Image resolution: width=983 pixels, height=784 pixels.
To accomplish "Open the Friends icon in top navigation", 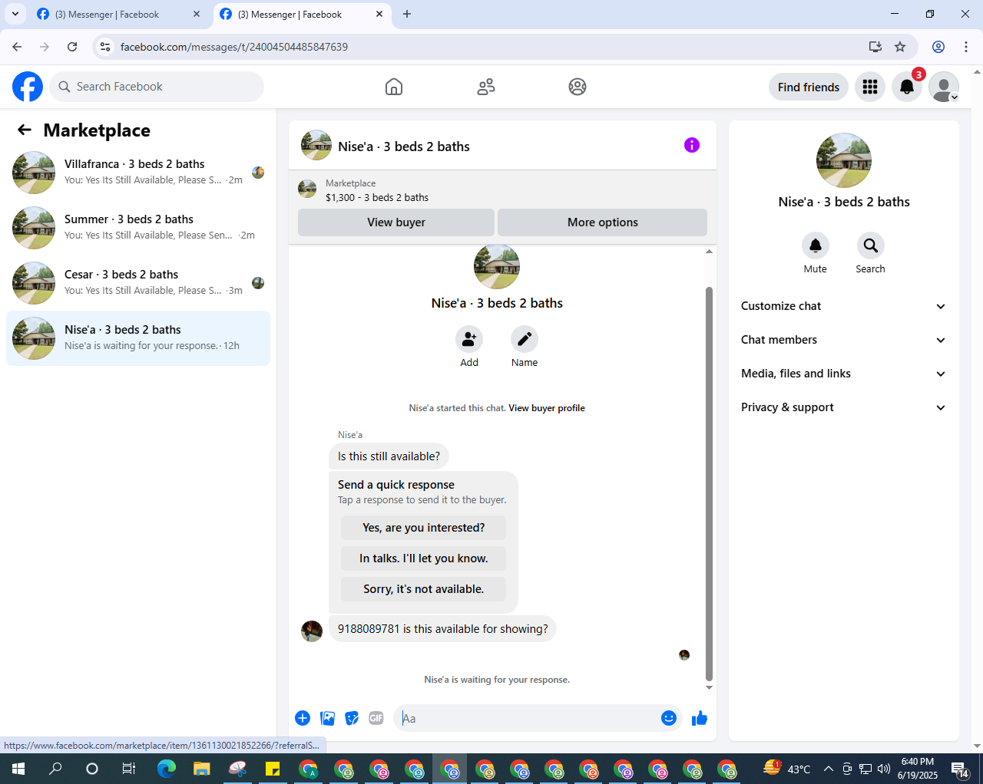I will pyautogui.click(x=486, y=87).
